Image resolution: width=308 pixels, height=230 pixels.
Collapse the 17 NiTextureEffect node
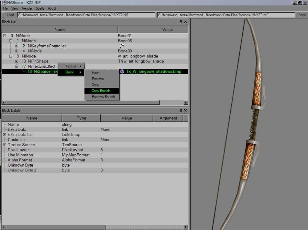tap(17, 67)
